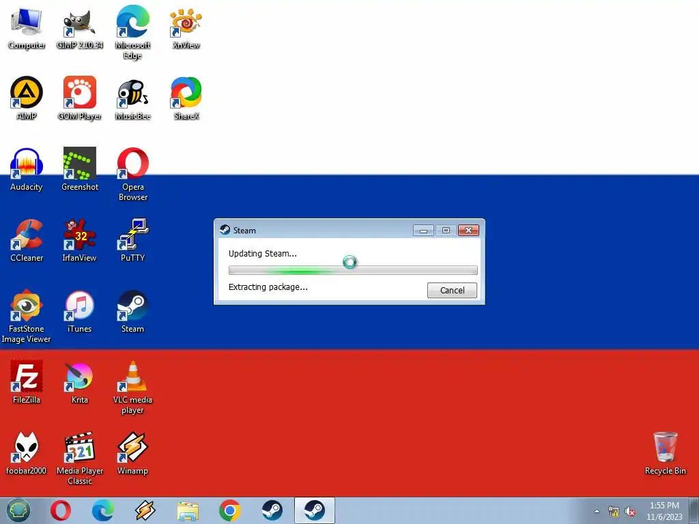Launch Microsoft Edge from the taskbar
Image resolution: width=699 pixels, height=524 pixels.
tap(102, 510)
